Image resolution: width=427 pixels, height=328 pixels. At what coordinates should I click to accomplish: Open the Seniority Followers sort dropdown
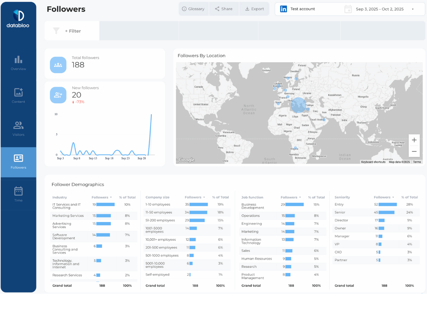click(x=393, y=197)
